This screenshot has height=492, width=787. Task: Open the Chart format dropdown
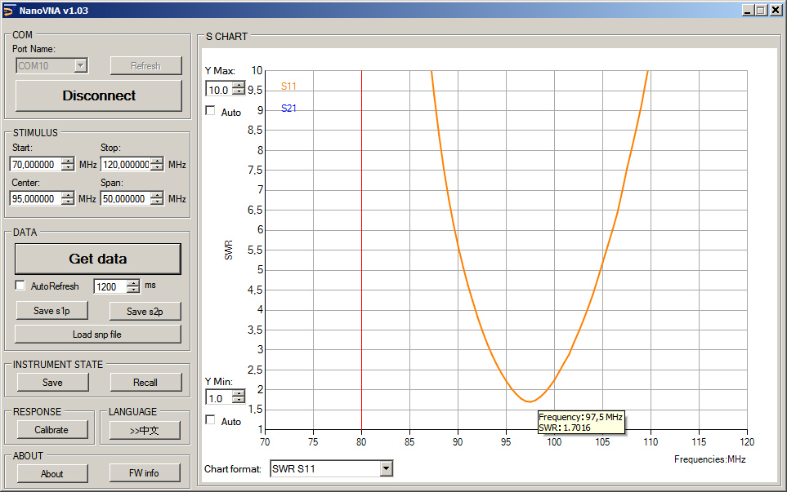coord(386,468)
